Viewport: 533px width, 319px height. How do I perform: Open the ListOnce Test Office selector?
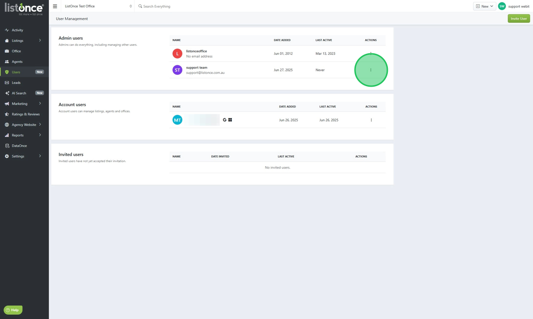click(x=98, y=6)
